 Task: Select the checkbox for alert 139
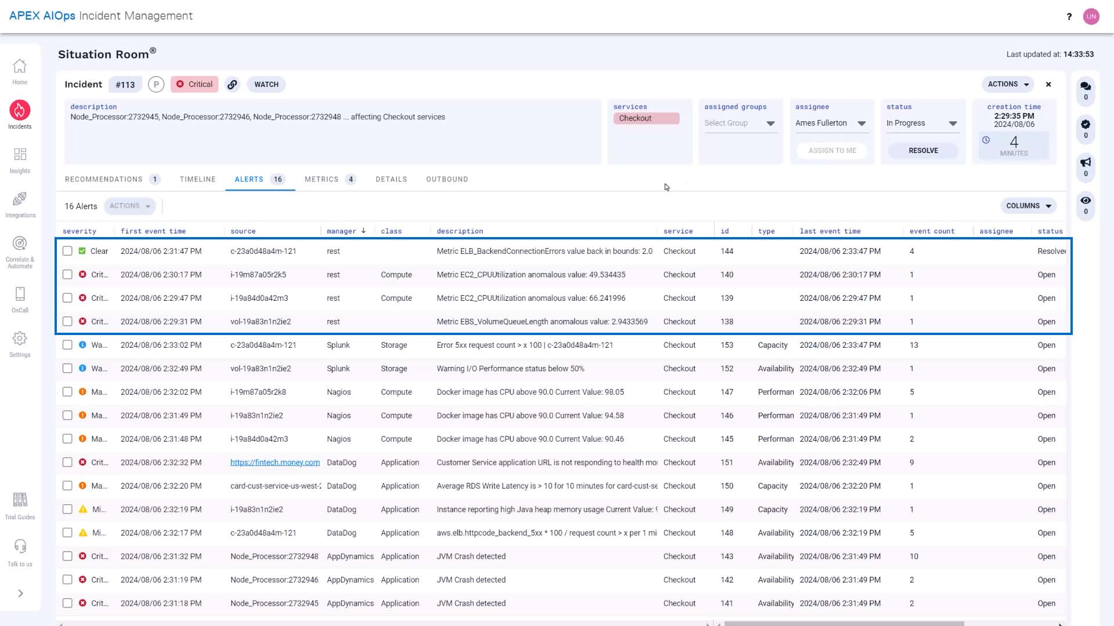[x=67, y=298]
